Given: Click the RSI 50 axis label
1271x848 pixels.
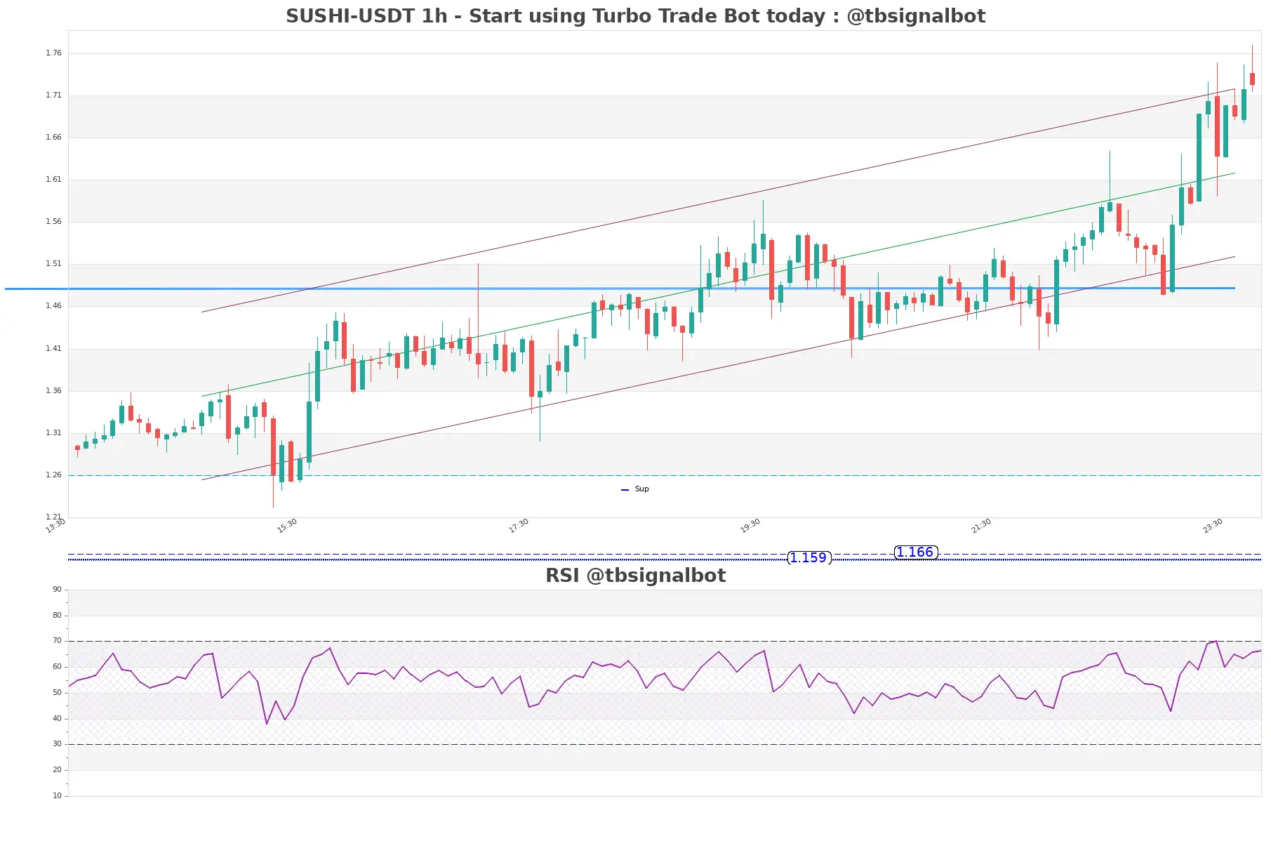Looking at the screenshot, I should tap(57, 693).
